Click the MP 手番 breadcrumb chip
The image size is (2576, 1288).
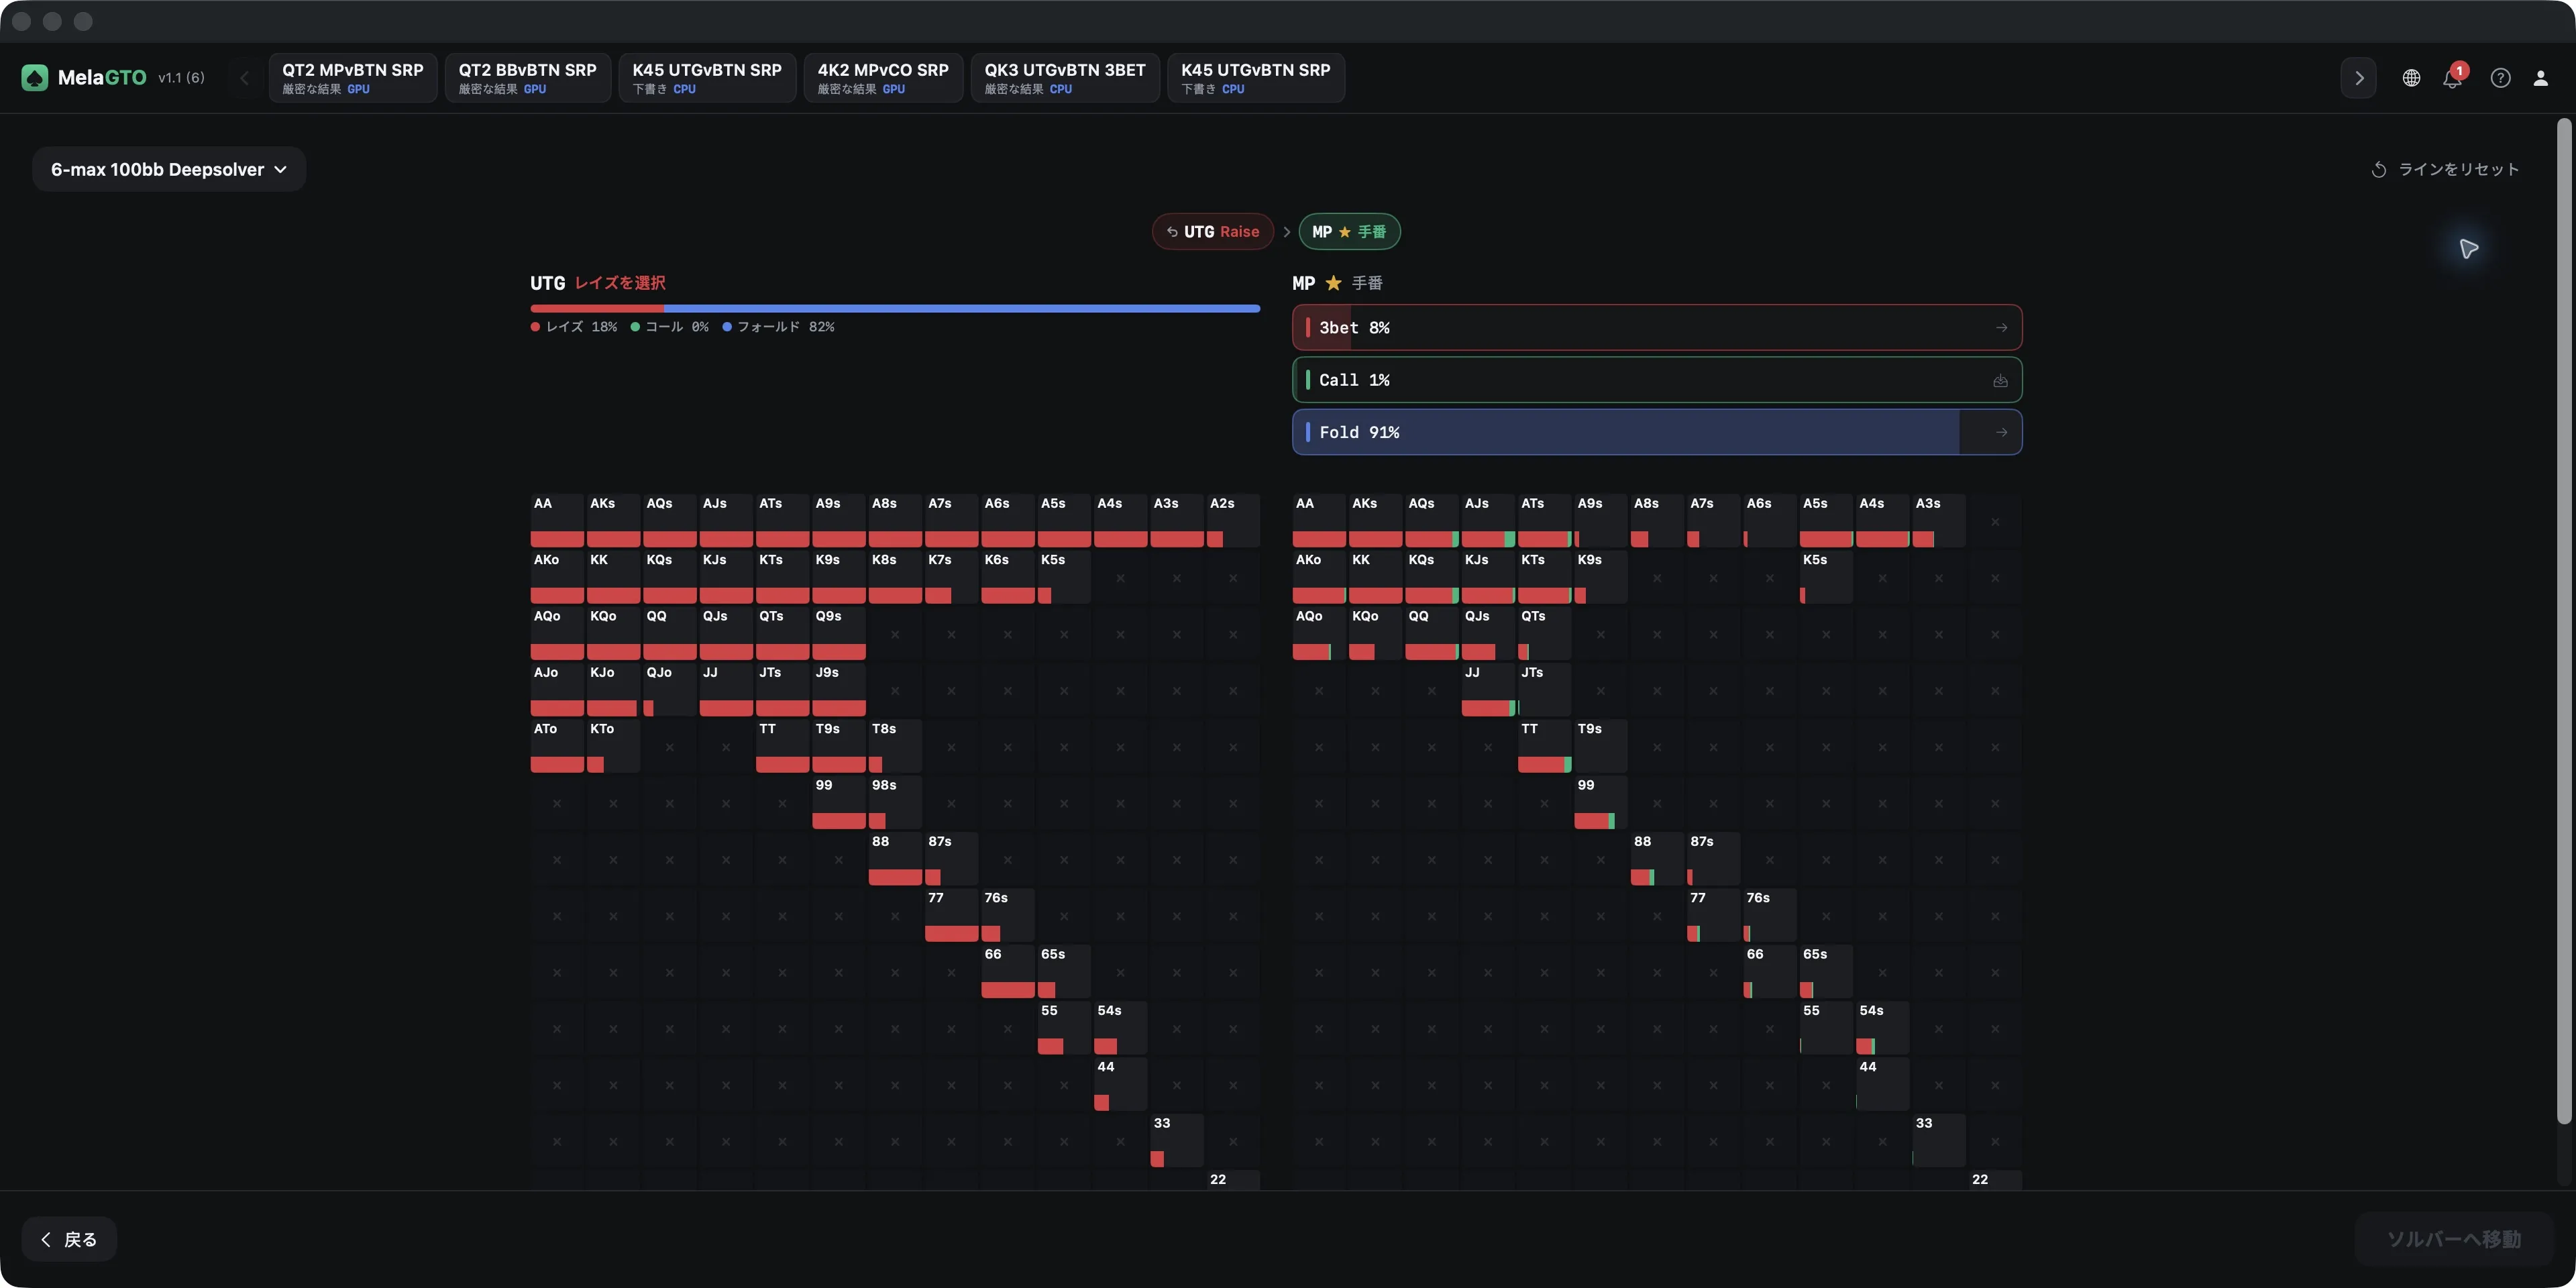[1349, 232]
